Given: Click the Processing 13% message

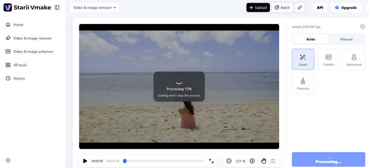Looking at the screenshot, I should pos(179,89).
